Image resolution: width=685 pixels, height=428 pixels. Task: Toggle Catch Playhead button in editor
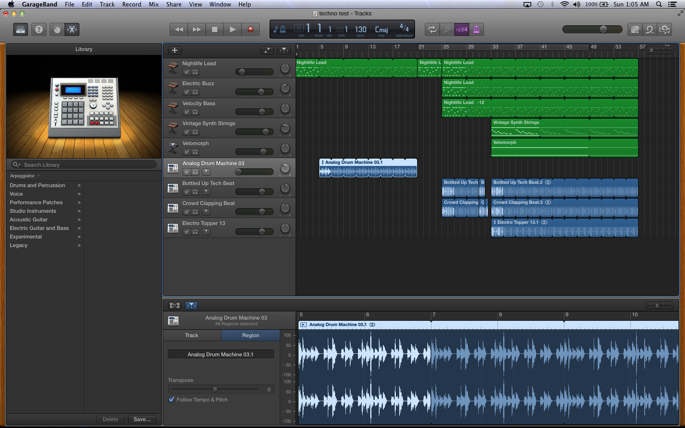[191, 305]
